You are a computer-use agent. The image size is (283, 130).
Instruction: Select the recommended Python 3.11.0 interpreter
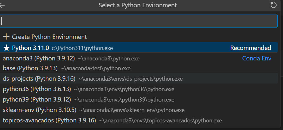click(x=31, y=48)
